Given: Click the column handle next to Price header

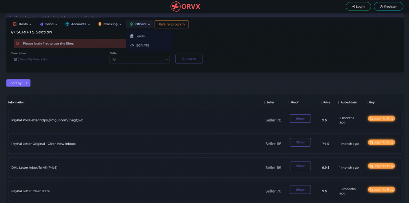Looking at the screenshot, I should coord(321,102).
